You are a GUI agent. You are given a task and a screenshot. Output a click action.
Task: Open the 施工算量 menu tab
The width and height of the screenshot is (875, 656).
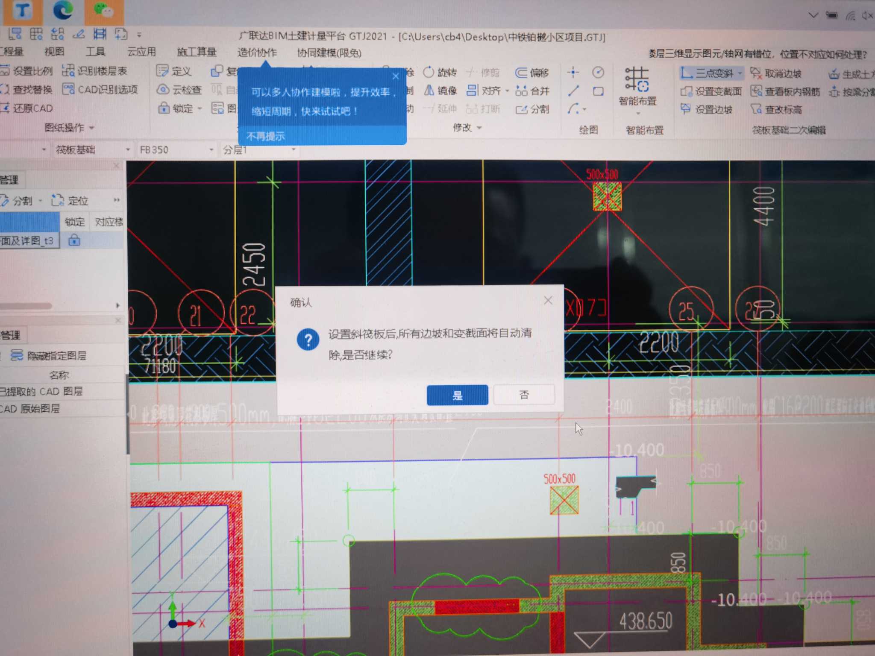click(x=197, y=52)
